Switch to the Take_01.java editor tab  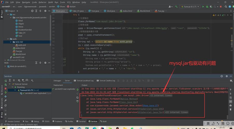[78, 11]
